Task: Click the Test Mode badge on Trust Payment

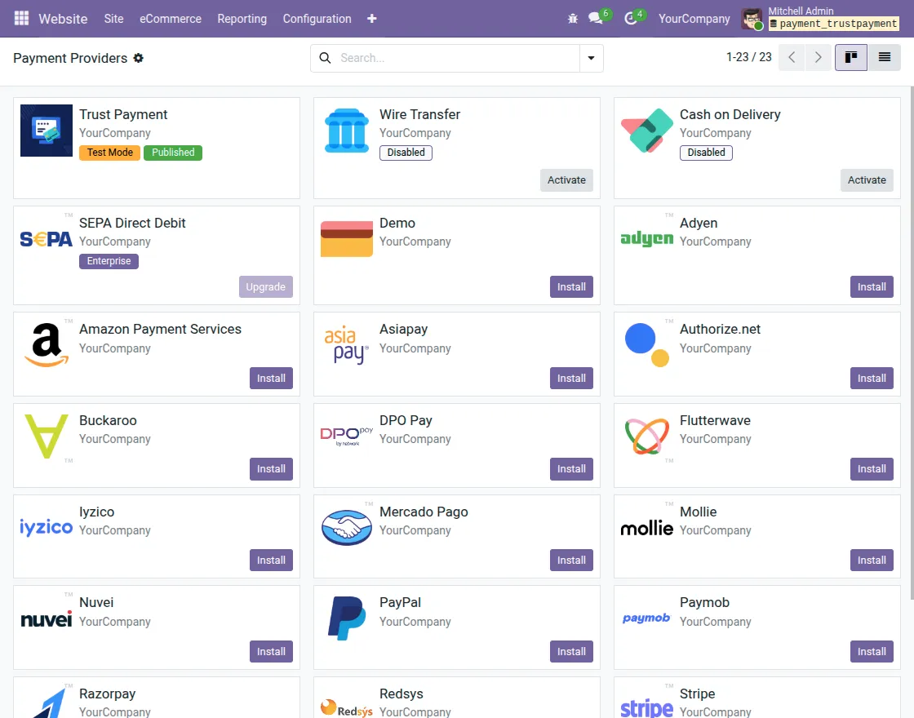Action: click(109, 152)
